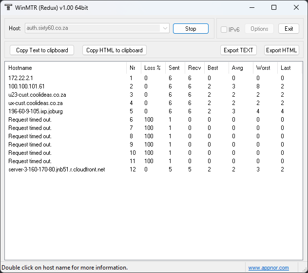The height and width of the screenshot is (273, 308).
Task: Open the Options dialog
Action: (x=259, y=29)
